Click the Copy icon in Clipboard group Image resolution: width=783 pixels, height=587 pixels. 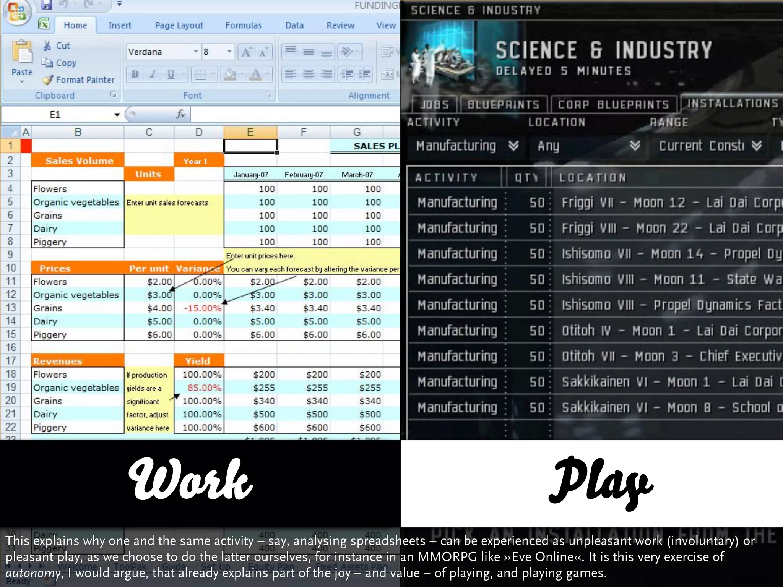click(47, 62)
